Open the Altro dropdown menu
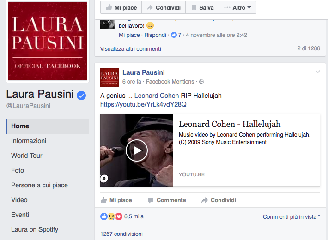This screenshot has height=240, width=328. [x=237, y=7]
